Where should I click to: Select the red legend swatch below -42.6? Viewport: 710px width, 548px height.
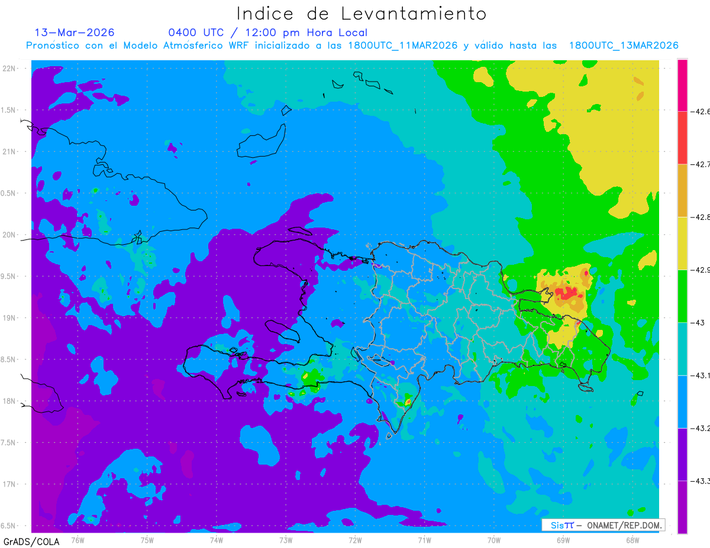pyautogui.click(x=682, y=137)
